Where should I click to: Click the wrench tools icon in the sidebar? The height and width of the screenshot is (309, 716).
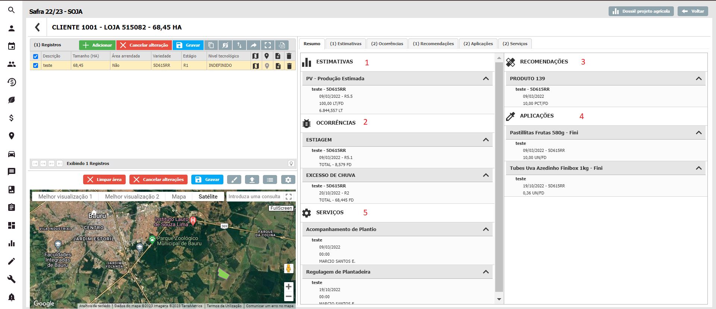(12, 279)
